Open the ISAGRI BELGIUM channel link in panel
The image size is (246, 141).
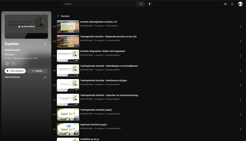(12, 50)
